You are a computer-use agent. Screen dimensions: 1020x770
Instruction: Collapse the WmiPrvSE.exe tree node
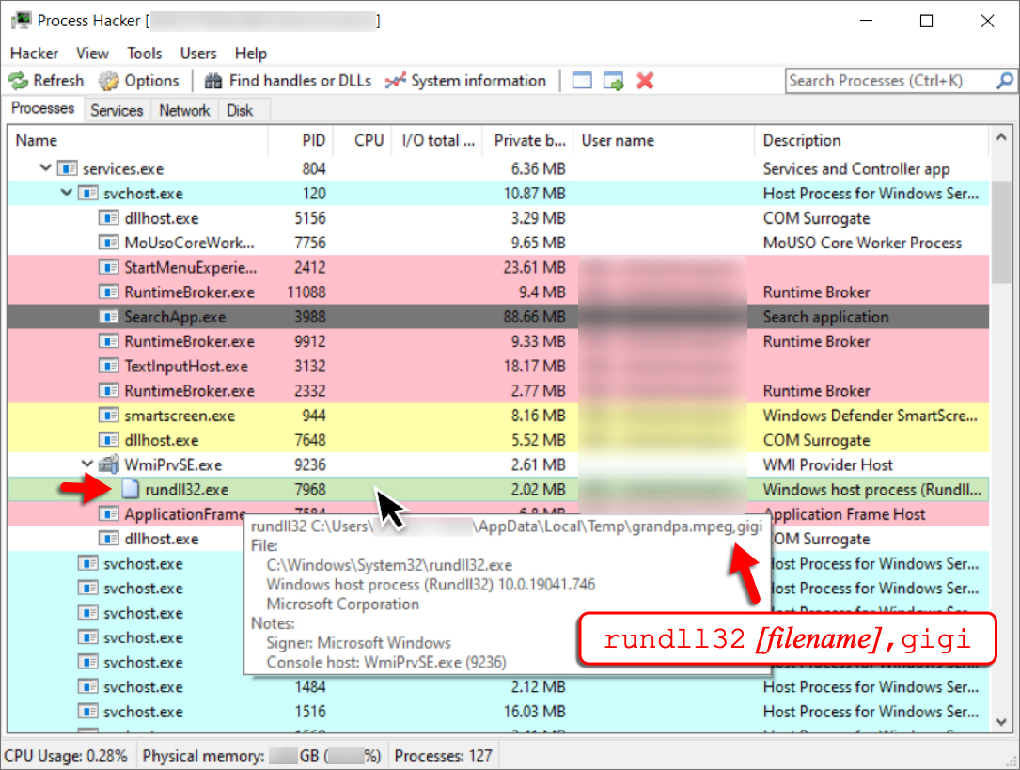pos(87,464)
